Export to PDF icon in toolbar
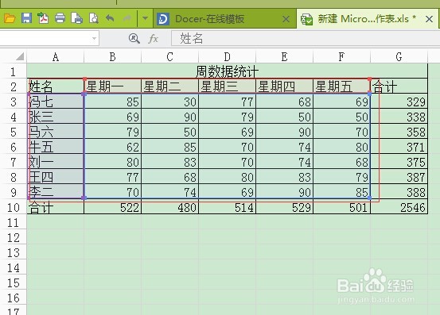The height and width of the screenshot is (315, 440). point(43,18)
